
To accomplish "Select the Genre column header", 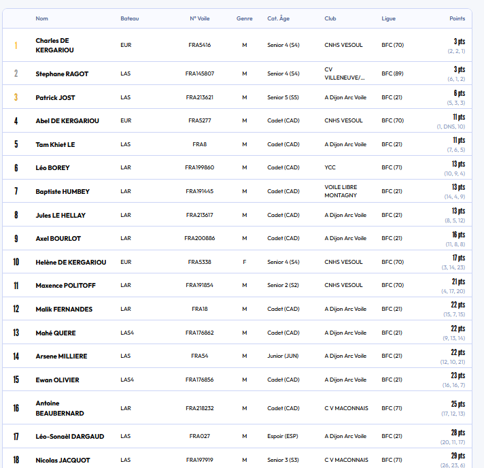I will pyautogui.click(x=245, y=18).
